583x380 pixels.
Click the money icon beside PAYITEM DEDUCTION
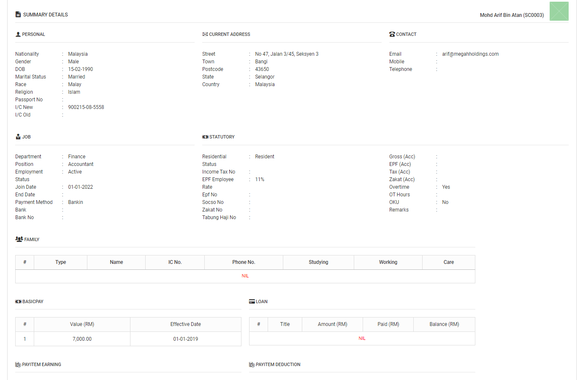tap(252, 364)
